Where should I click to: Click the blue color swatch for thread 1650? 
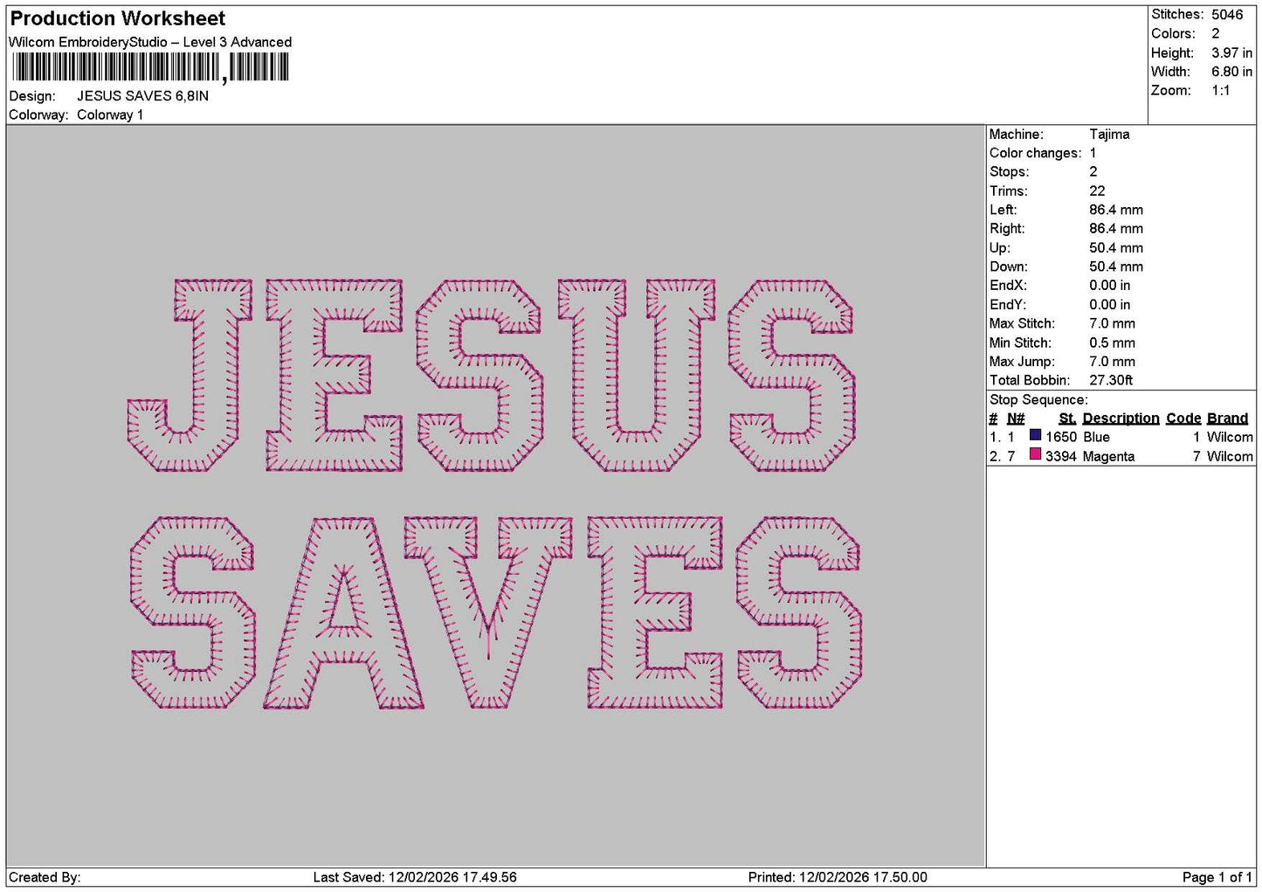pyautogui.click(x=1035, y=435)
